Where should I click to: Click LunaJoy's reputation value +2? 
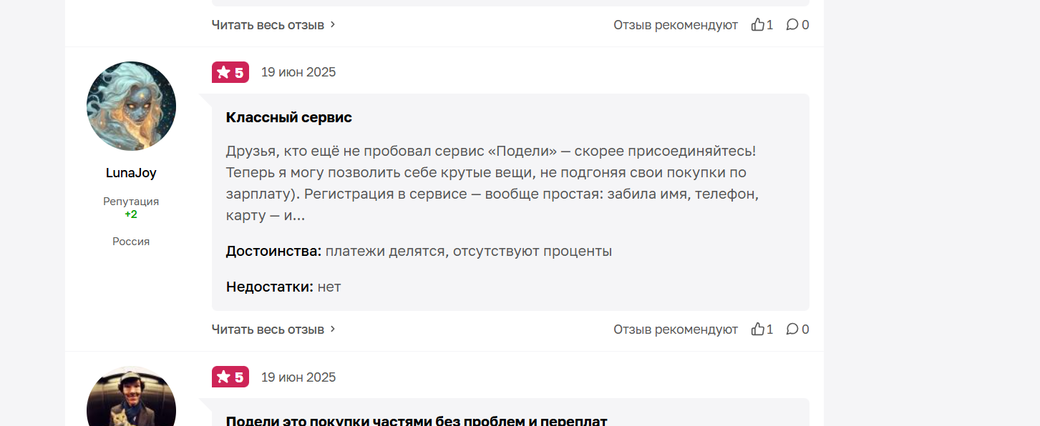131,214
